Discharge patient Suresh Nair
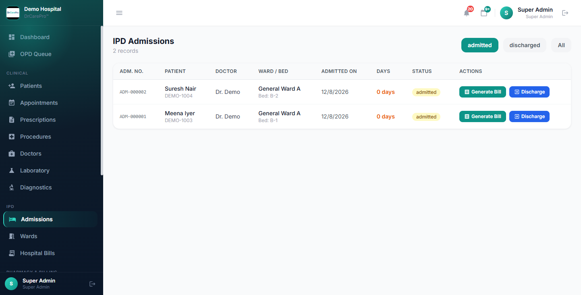The image size is (581, 295). [x=529, y=92]
